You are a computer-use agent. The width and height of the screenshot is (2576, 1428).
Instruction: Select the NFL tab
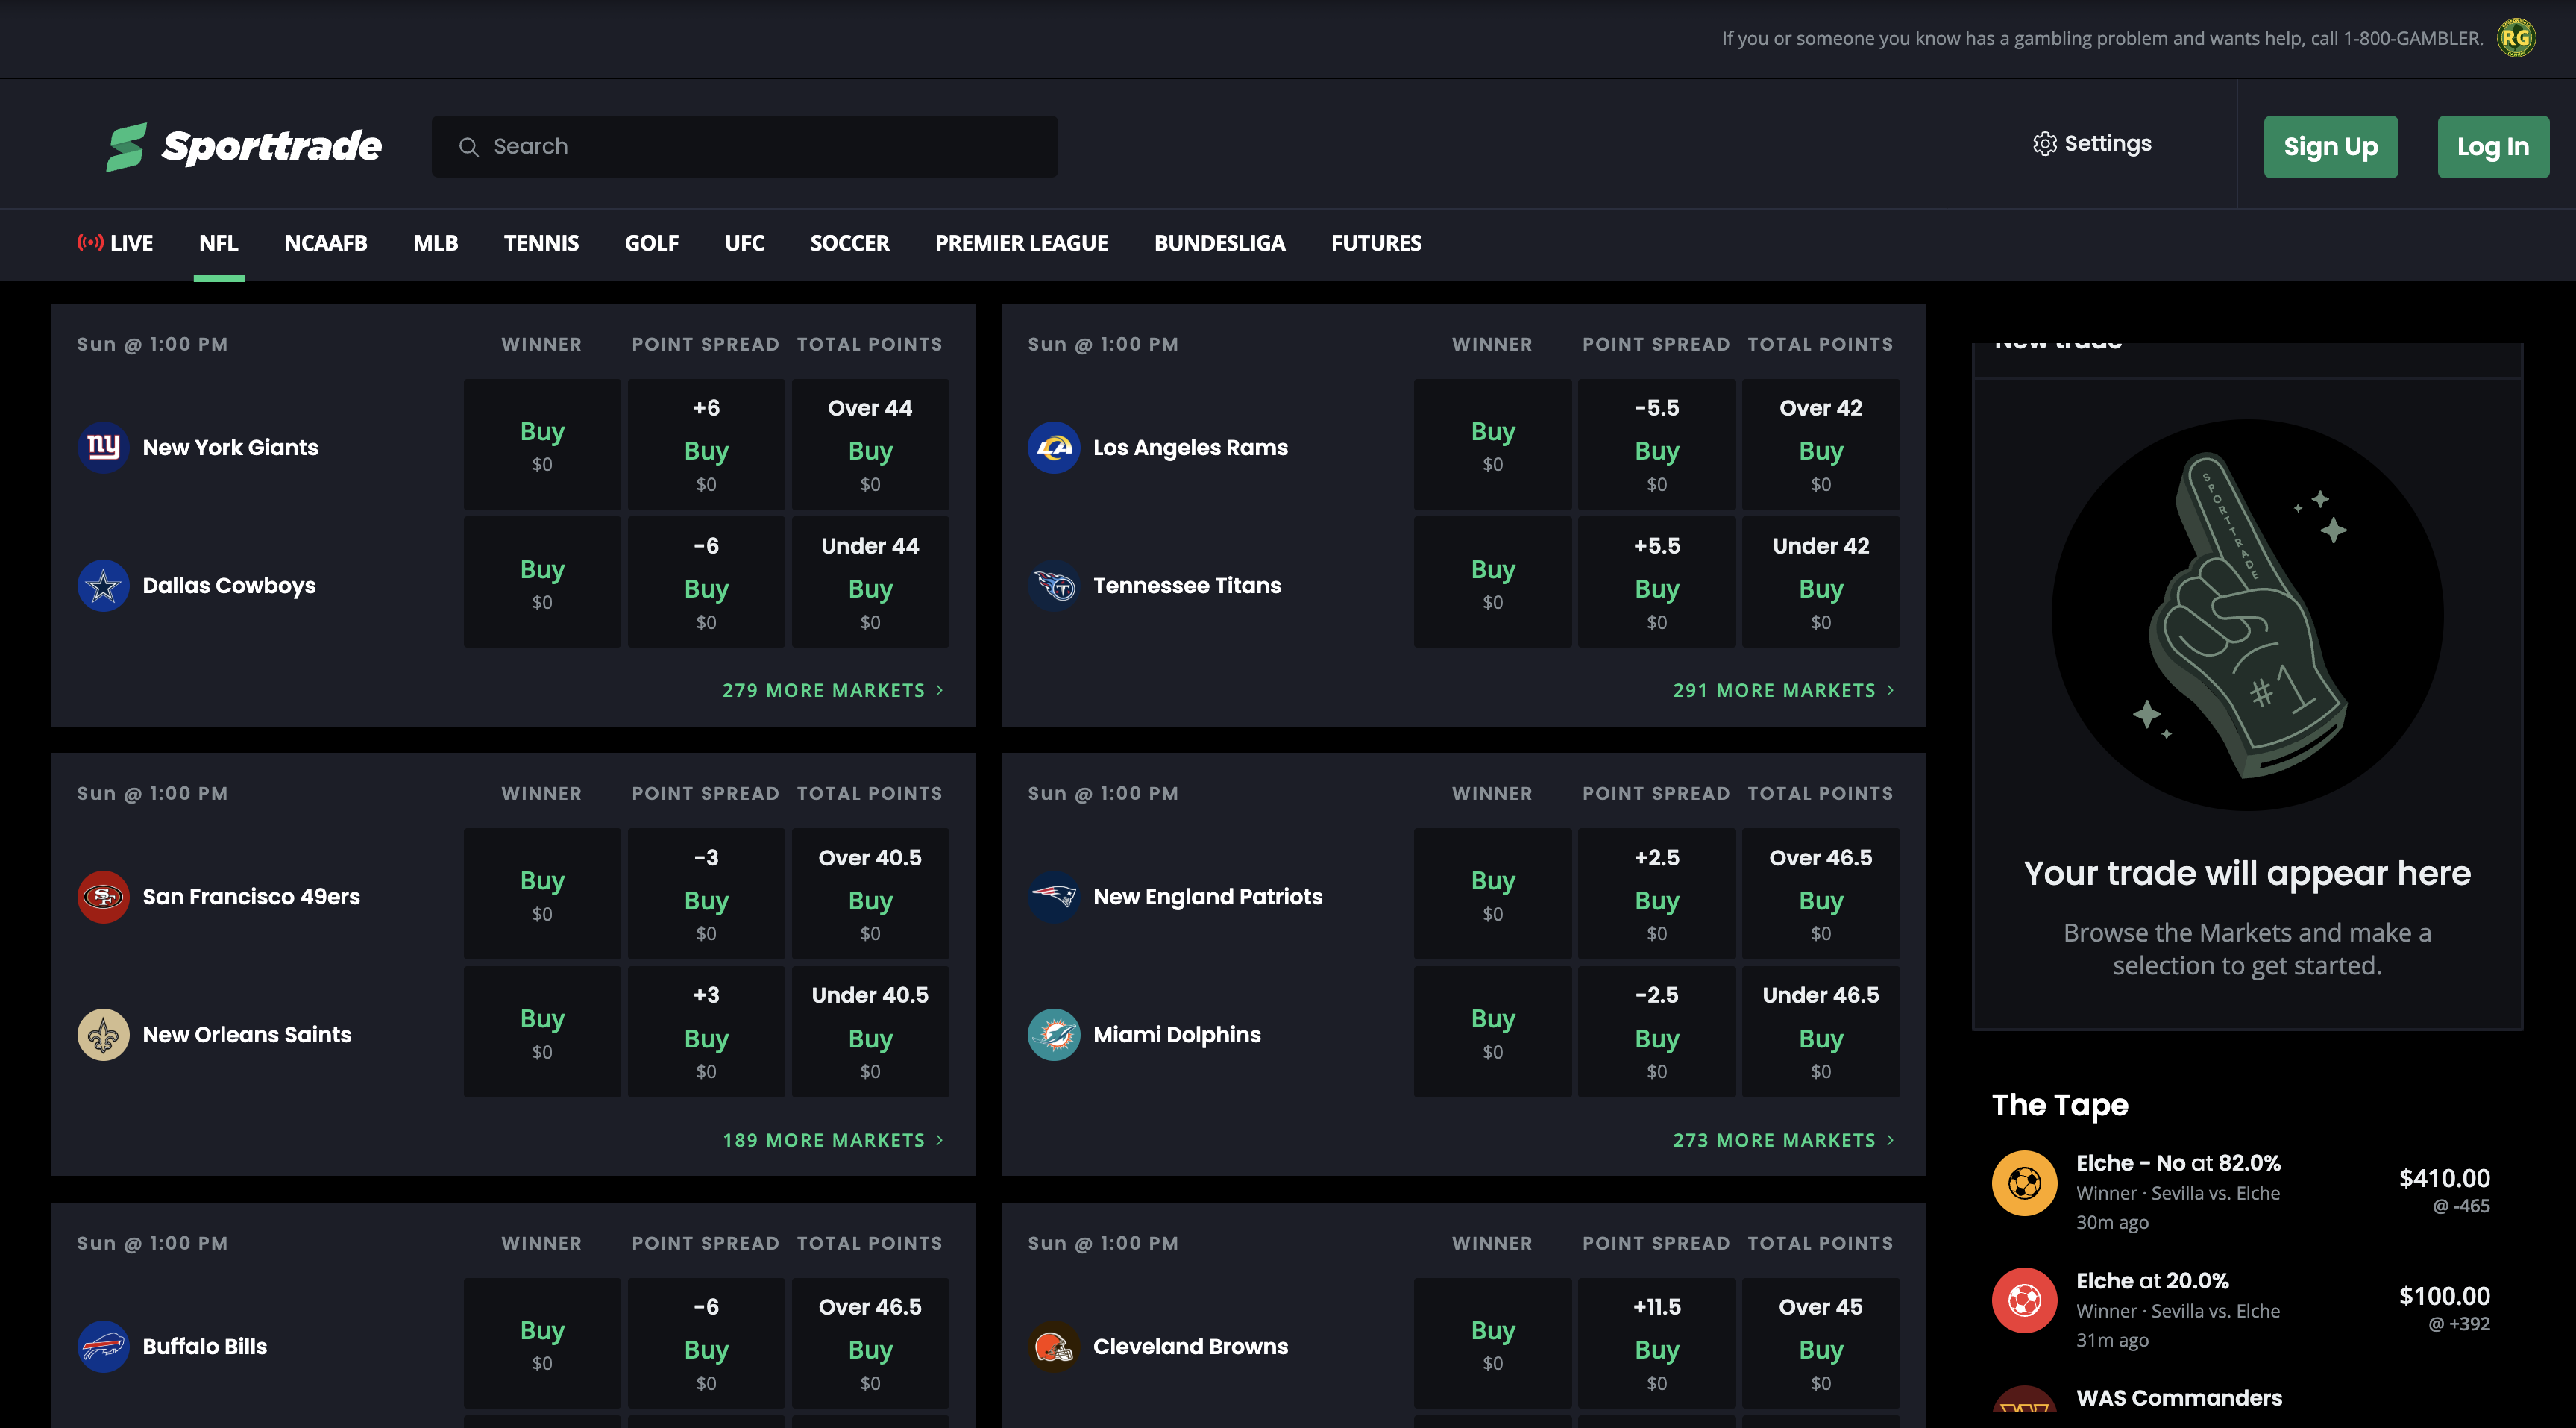[218, 243]
